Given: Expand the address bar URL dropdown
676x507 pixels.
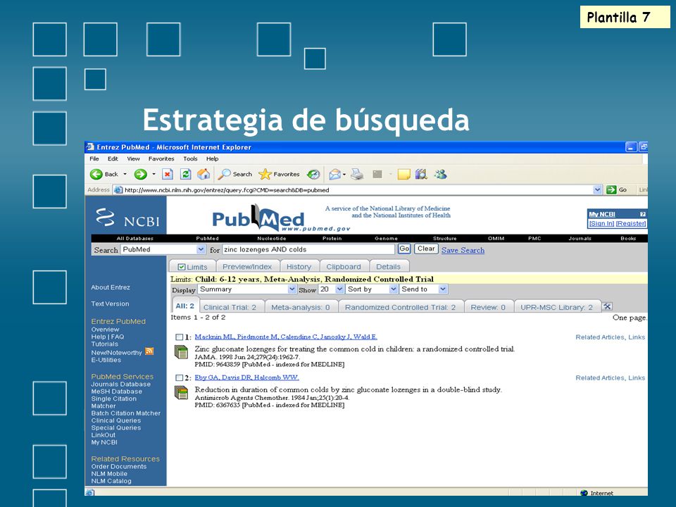Looking at the screenshot, I should tap(598, 189).
